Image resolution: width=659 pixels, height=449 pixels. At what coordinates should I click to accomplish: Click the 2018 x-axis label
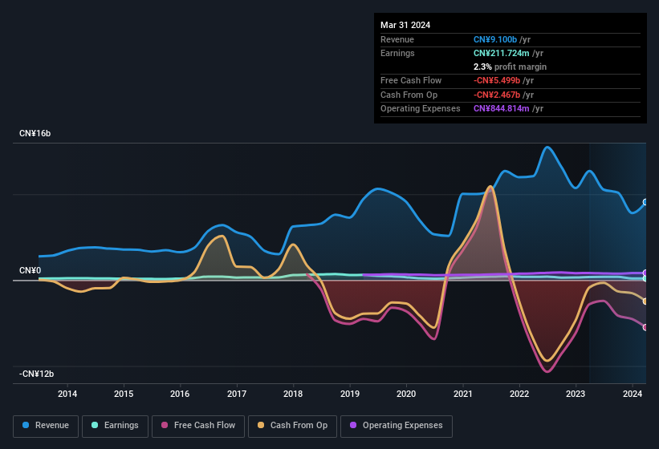click(x=293, y=394)
